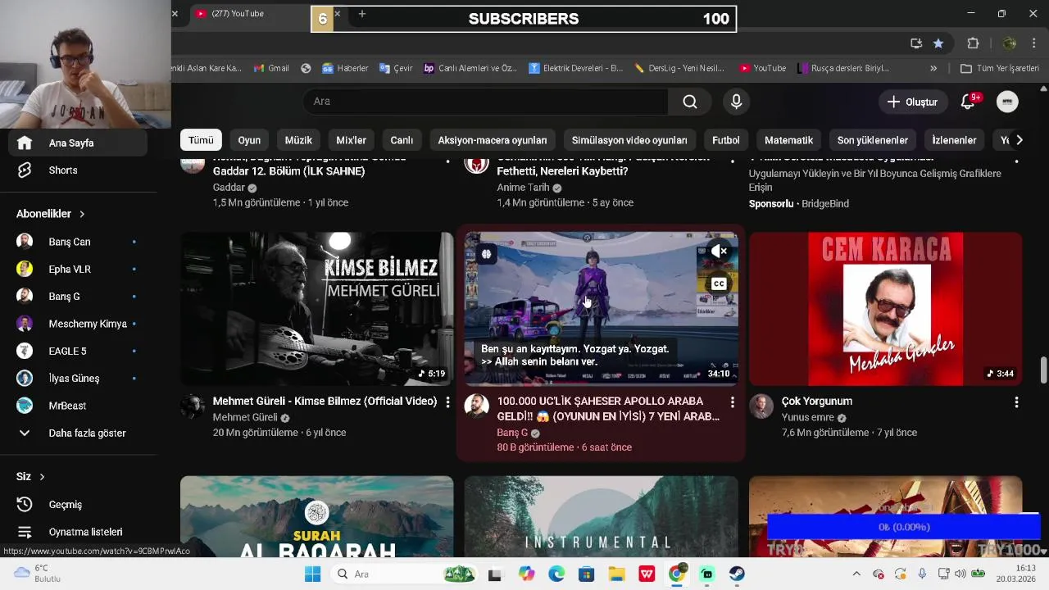This screenshot has width=1049, height=590.
Task: Select the Canlı filter chip
Action: (402, 140)
